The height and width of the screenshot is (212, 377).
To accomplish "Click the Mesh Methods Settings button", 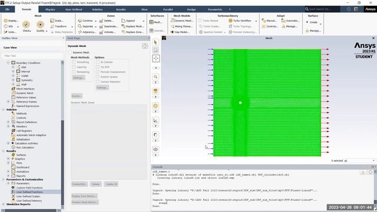I will tap(78, 78).
